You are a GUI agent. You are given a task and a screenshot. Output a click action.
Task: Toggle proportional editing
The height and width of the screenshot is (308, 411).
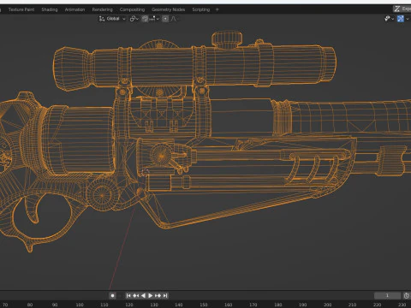(165, 19)
